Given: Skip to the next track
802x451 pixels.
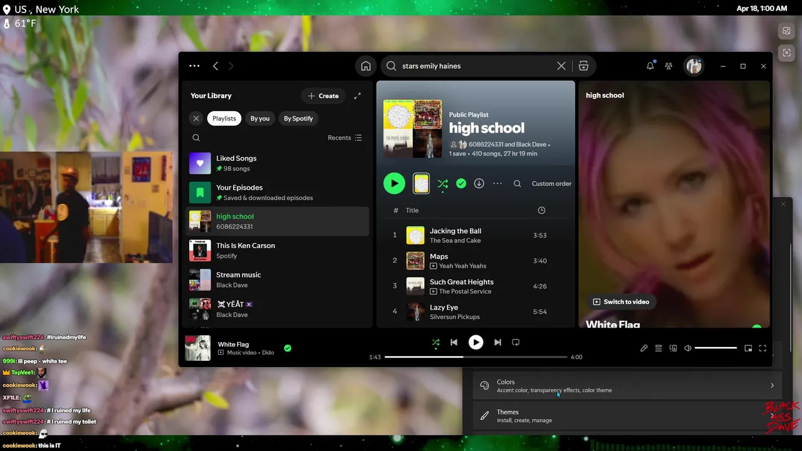Looking at the screenshot, I should (497, 342).
